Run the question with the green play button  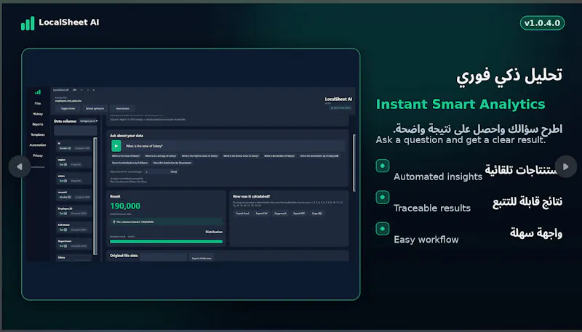[x=116, y=146]
